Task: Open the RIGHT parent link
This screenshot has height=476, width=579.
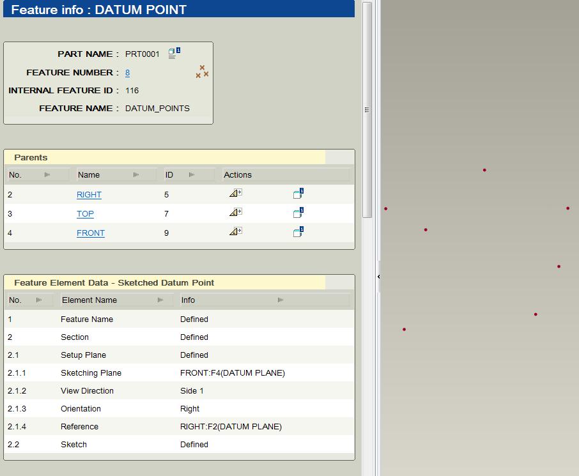Action: pos(89,195)
